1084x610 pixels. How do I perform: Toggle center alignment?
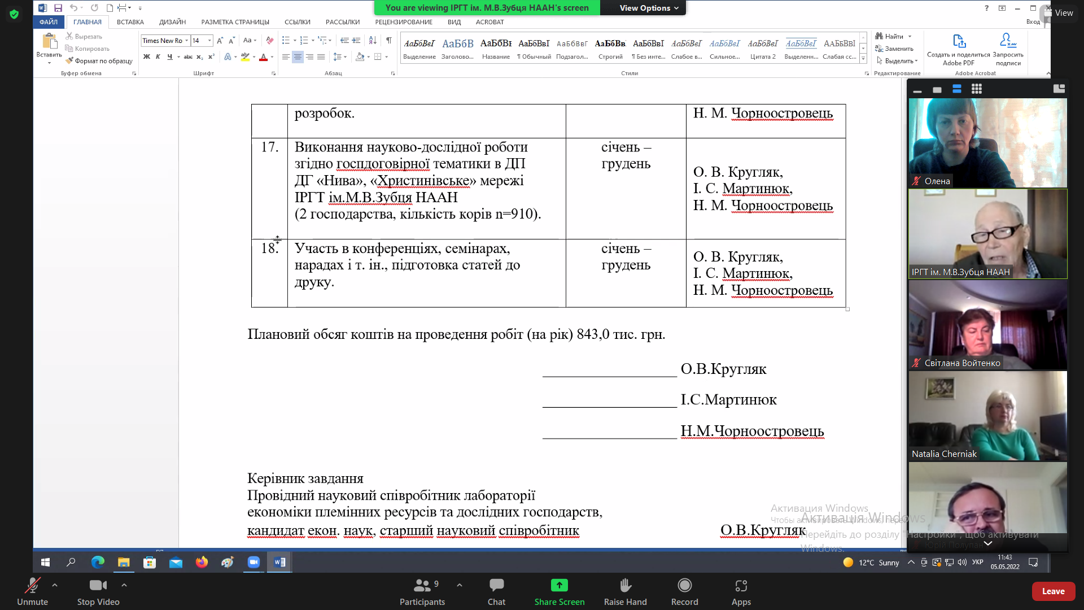click(x=298, y=57)
